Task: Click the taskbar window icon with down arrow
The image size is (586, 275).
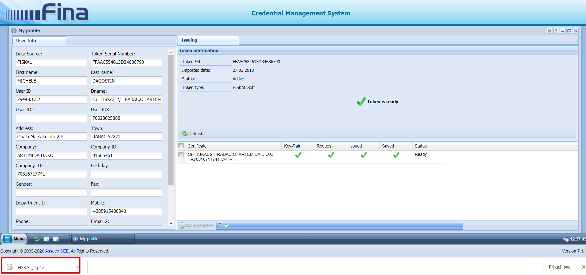Action: click(x=46, y=239)
